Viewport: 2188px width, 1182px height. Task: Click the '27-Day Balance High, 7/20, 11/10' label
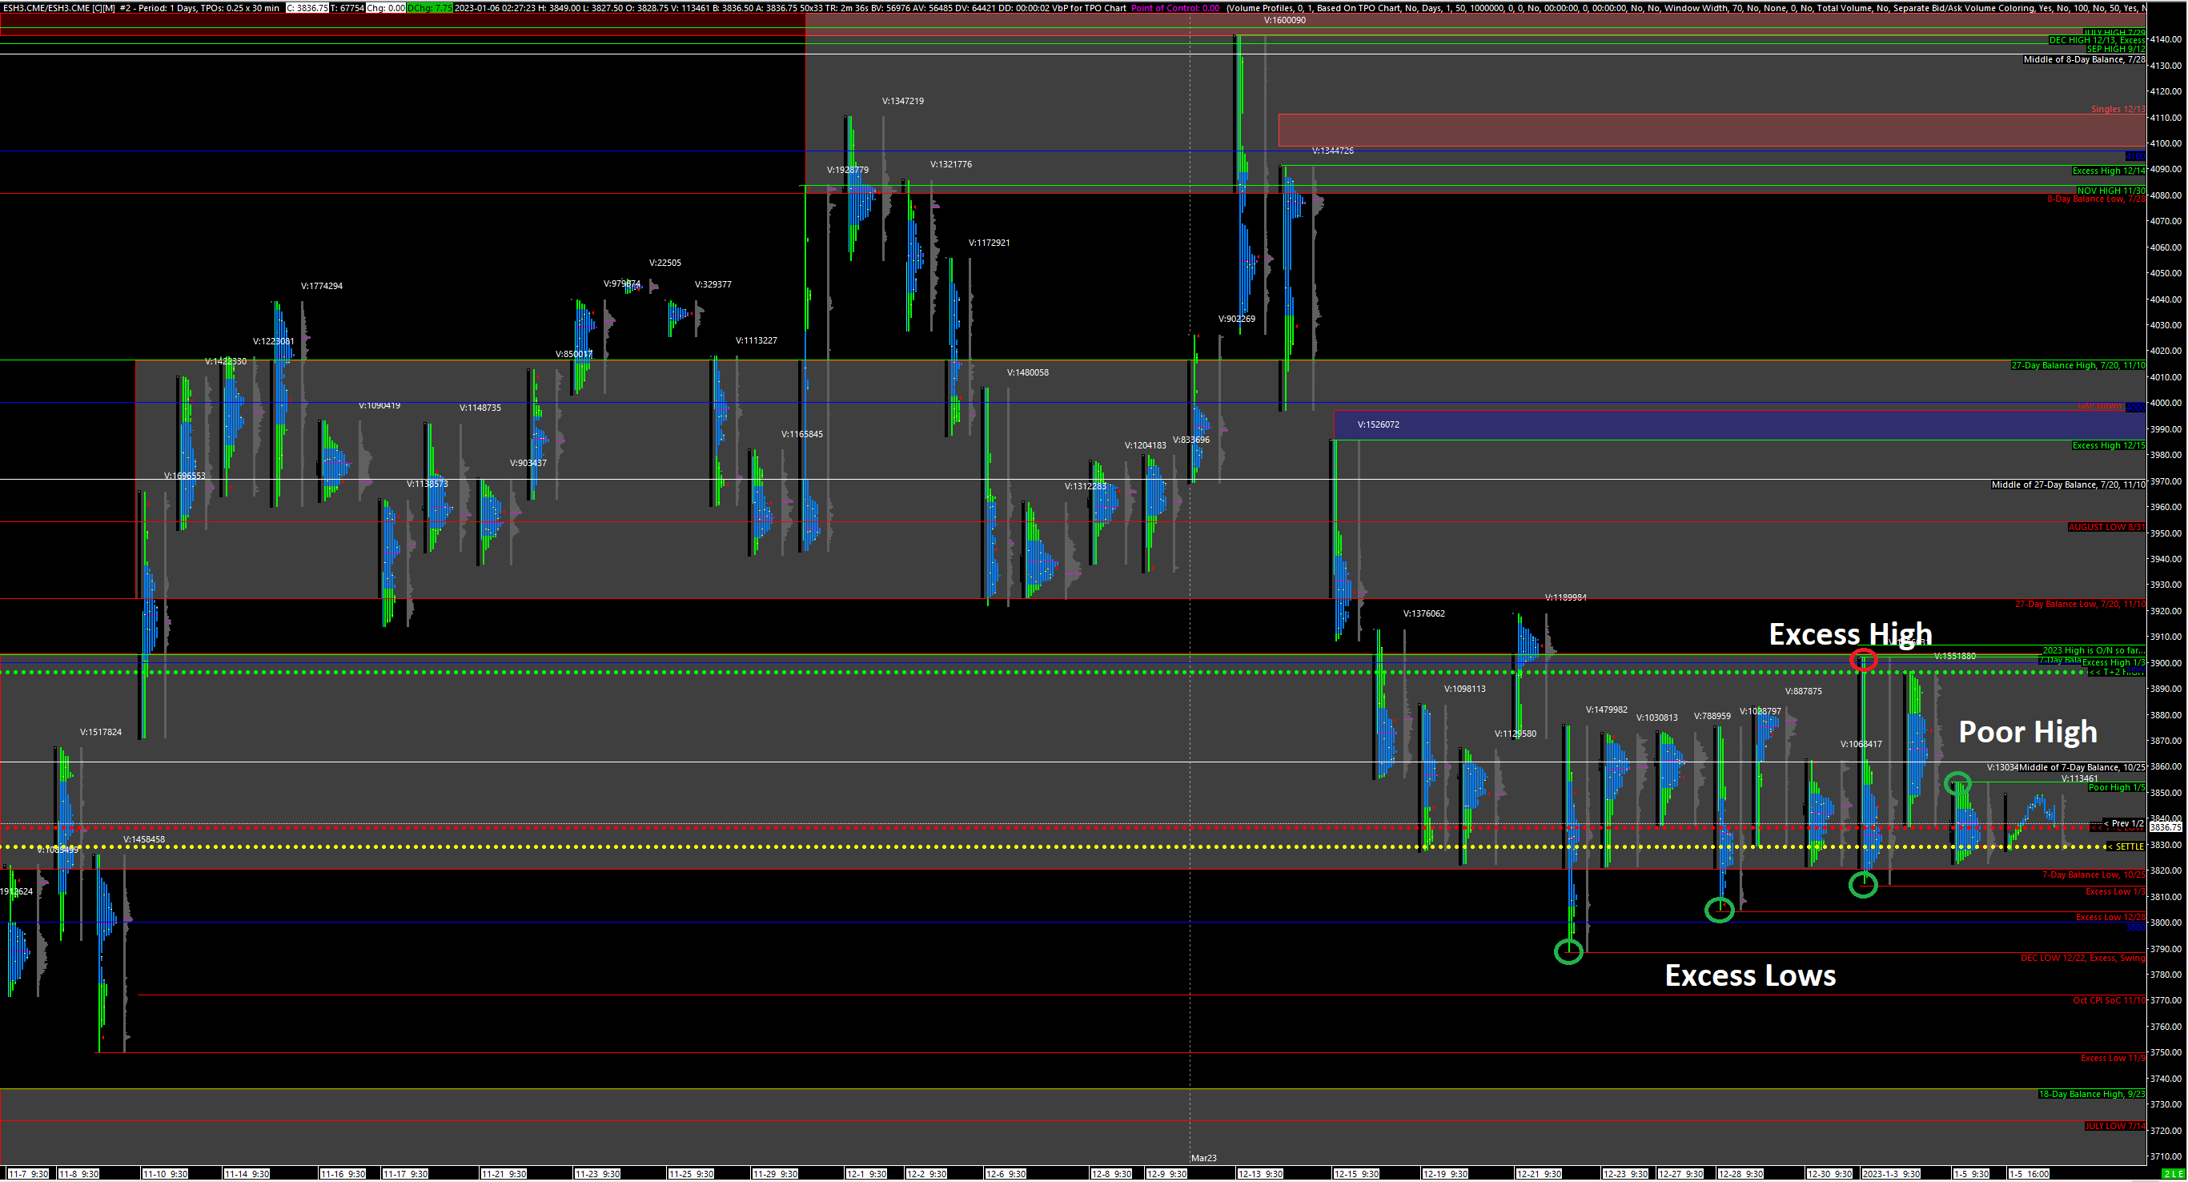2078,365
